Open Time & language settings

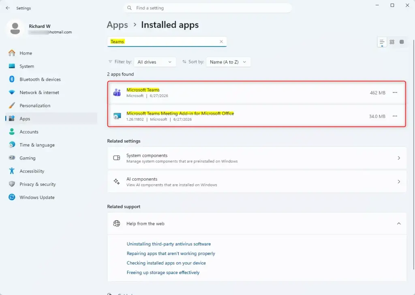point(51,145)
